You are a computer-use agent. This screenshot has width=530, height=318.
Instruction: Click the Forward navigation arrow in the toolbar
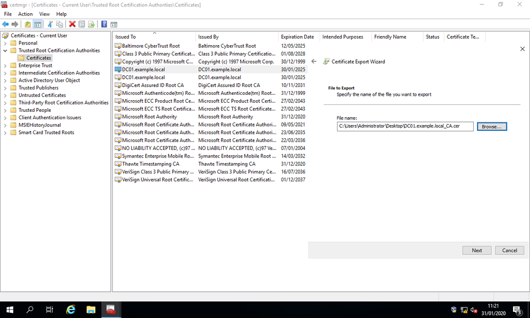tap(16, 24)
